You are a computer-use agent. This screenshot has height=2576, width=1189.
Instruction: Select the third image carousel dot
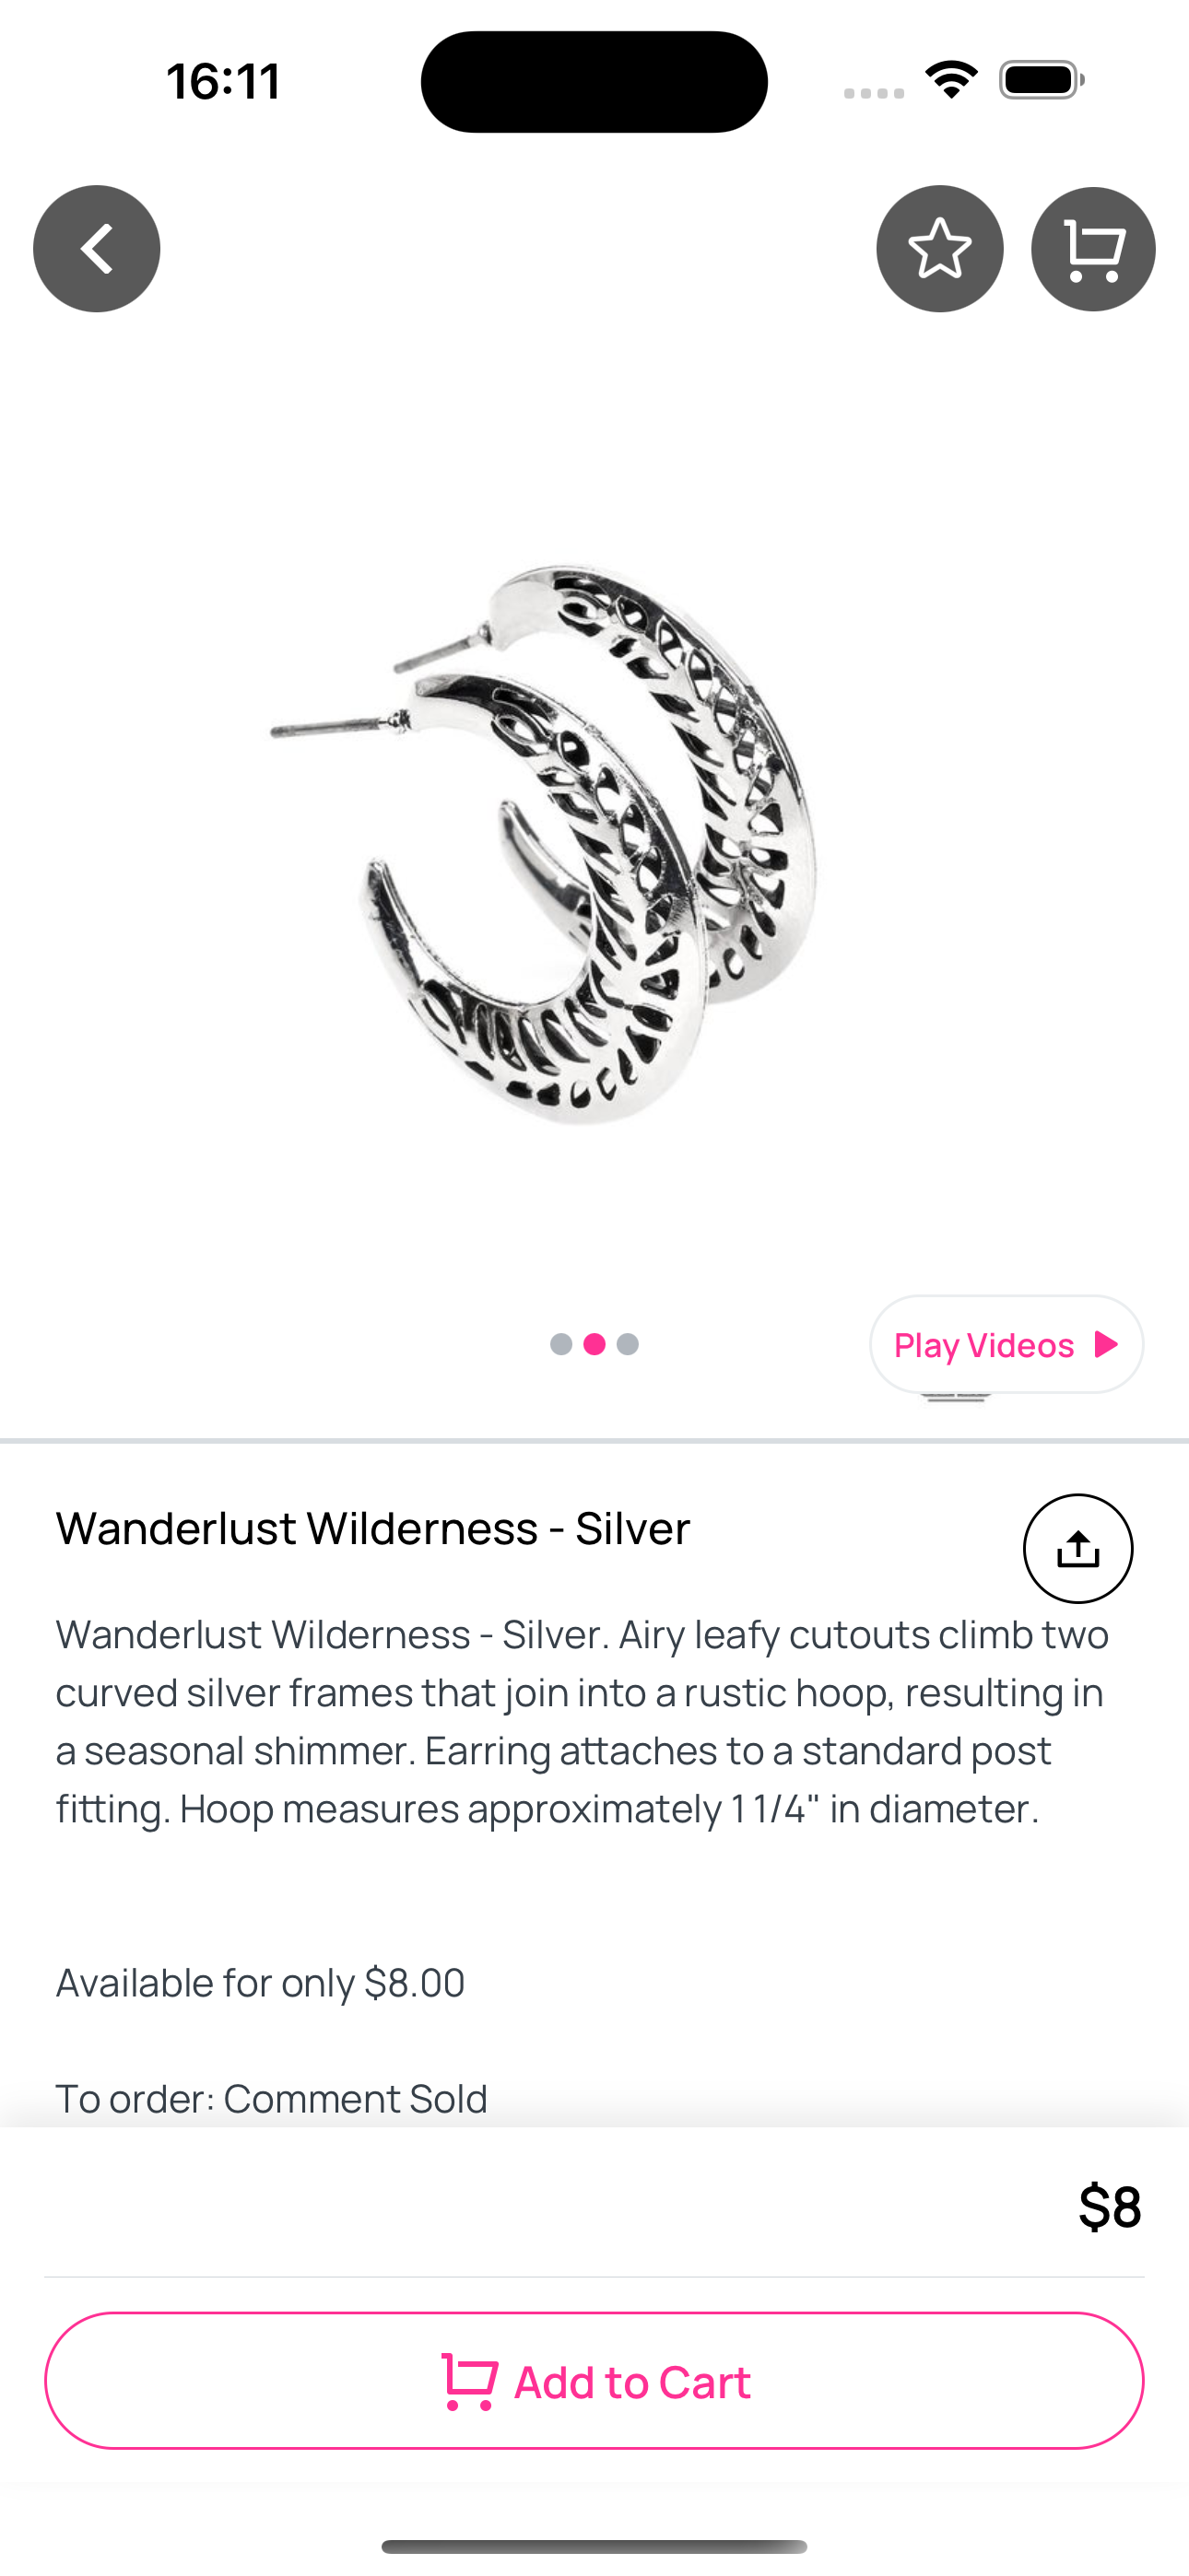point(628,1344)
